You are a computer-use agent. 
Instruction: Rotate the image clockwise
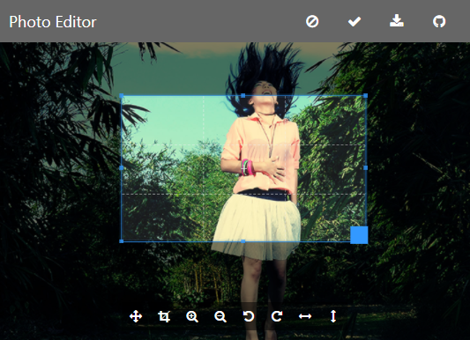click(277, 316)
